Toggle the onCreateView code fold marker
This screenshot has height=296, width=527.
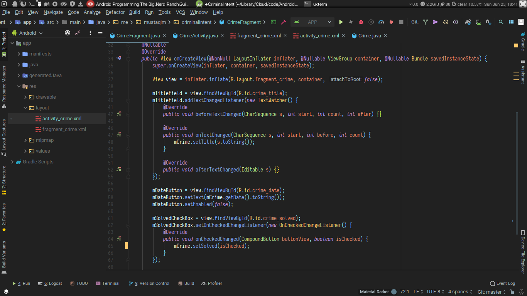128,59
